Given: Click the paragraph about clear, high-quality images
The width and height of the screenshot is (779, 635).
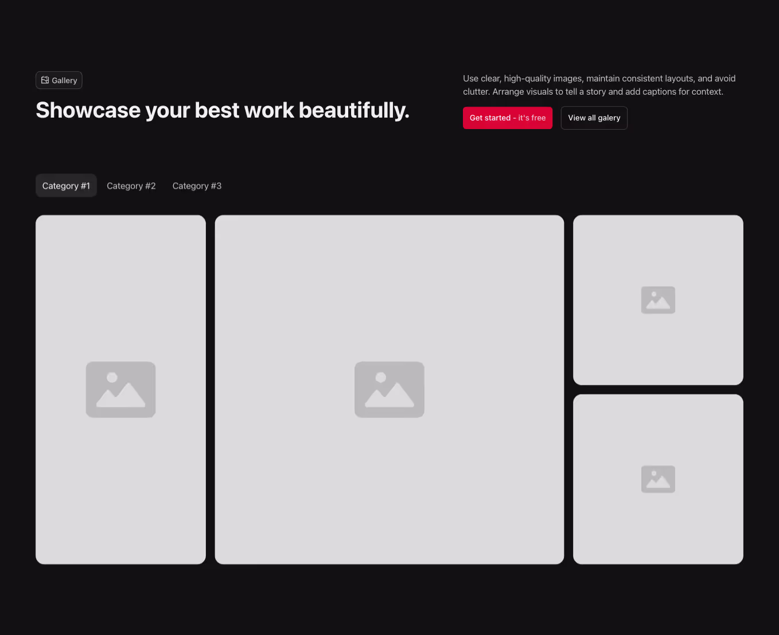Looking at the screenshot, I should point(599,85).
